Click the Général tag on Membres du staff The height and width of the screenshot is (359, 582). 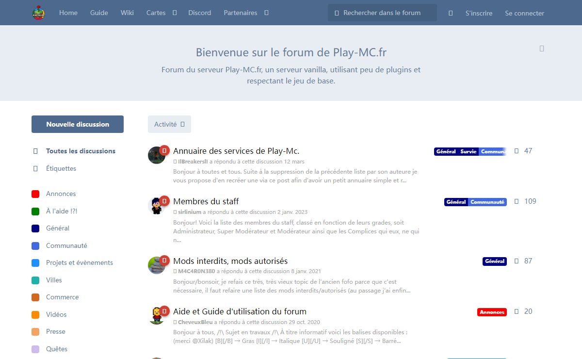click(x=456, y=202)
